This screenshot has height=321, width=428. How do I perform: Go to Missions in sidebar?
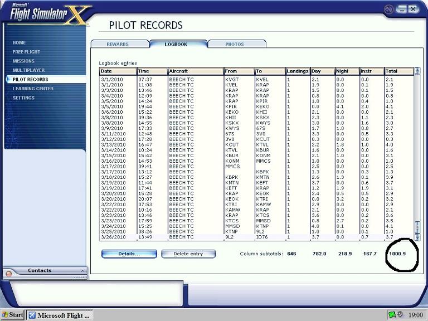click(x=23, y=61)
